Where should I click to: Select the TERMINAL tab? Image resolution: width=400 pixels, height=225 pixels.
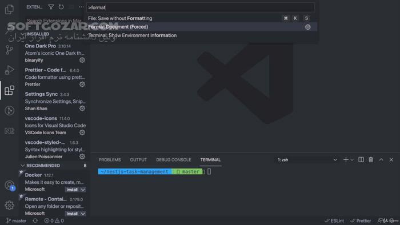coord(210,160)
